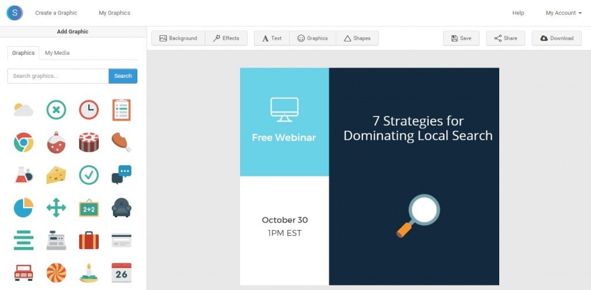Insert the calendar 26 graphic
This screenshot has width=591, height=290.
(121, 273)
